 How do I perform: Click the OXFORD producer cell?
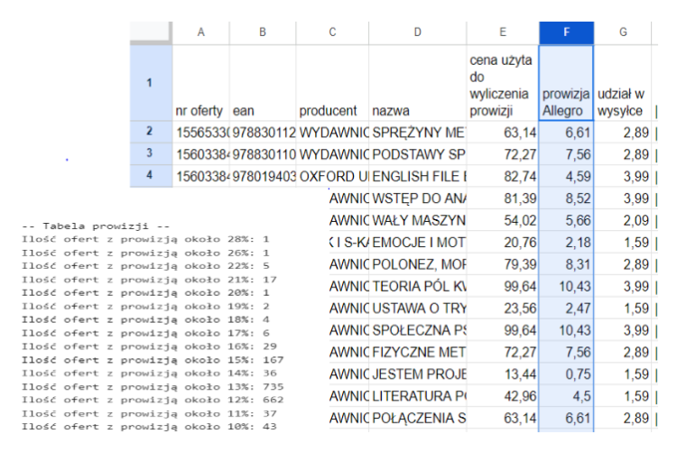pos(331,176)
